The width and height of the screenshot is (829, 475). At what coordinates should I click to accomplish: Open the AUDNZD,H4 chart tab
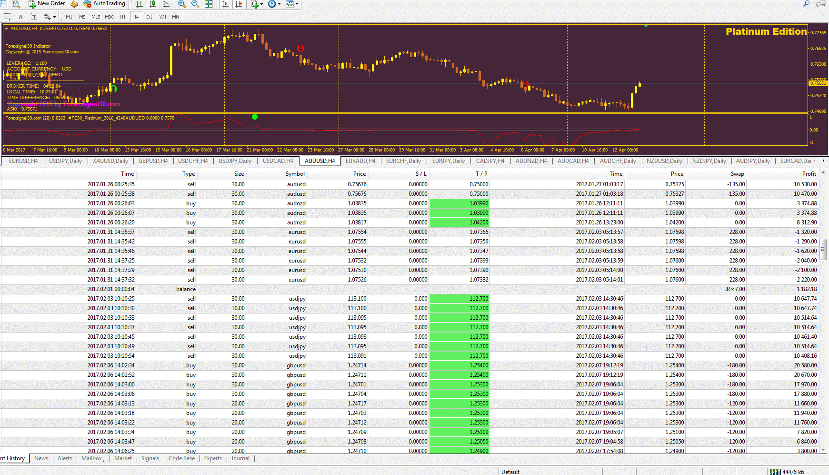pyautogui.click(x=531, y=161)
